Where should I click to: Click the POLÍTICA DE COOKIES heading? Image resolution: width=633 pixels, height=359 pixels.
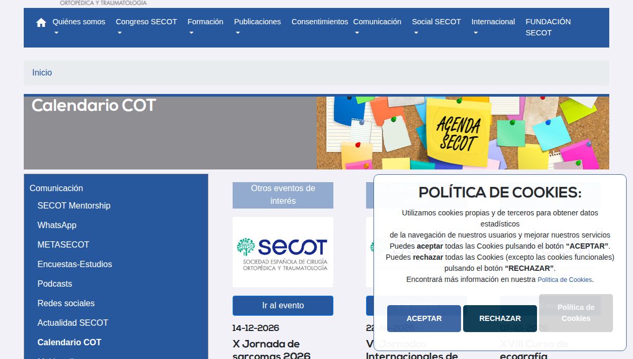(x=500, y=193)
